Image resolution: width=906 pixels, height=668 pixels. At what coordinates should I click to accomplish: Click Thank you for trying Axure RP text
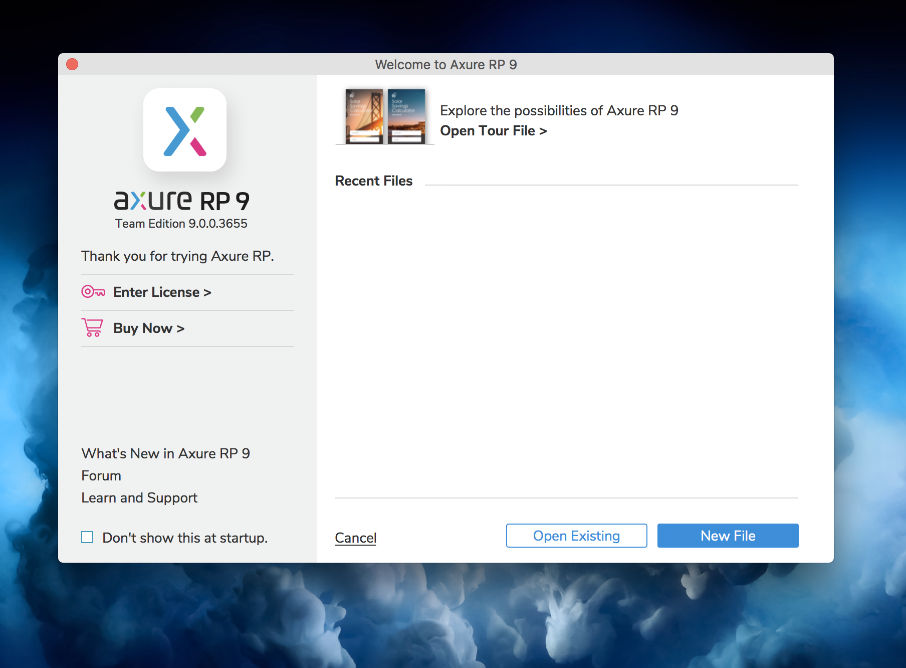click(x=177, y=256)
